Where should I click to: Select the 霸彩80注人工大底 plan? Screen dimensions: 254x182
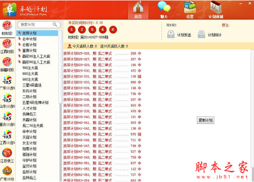pos(36,56)
